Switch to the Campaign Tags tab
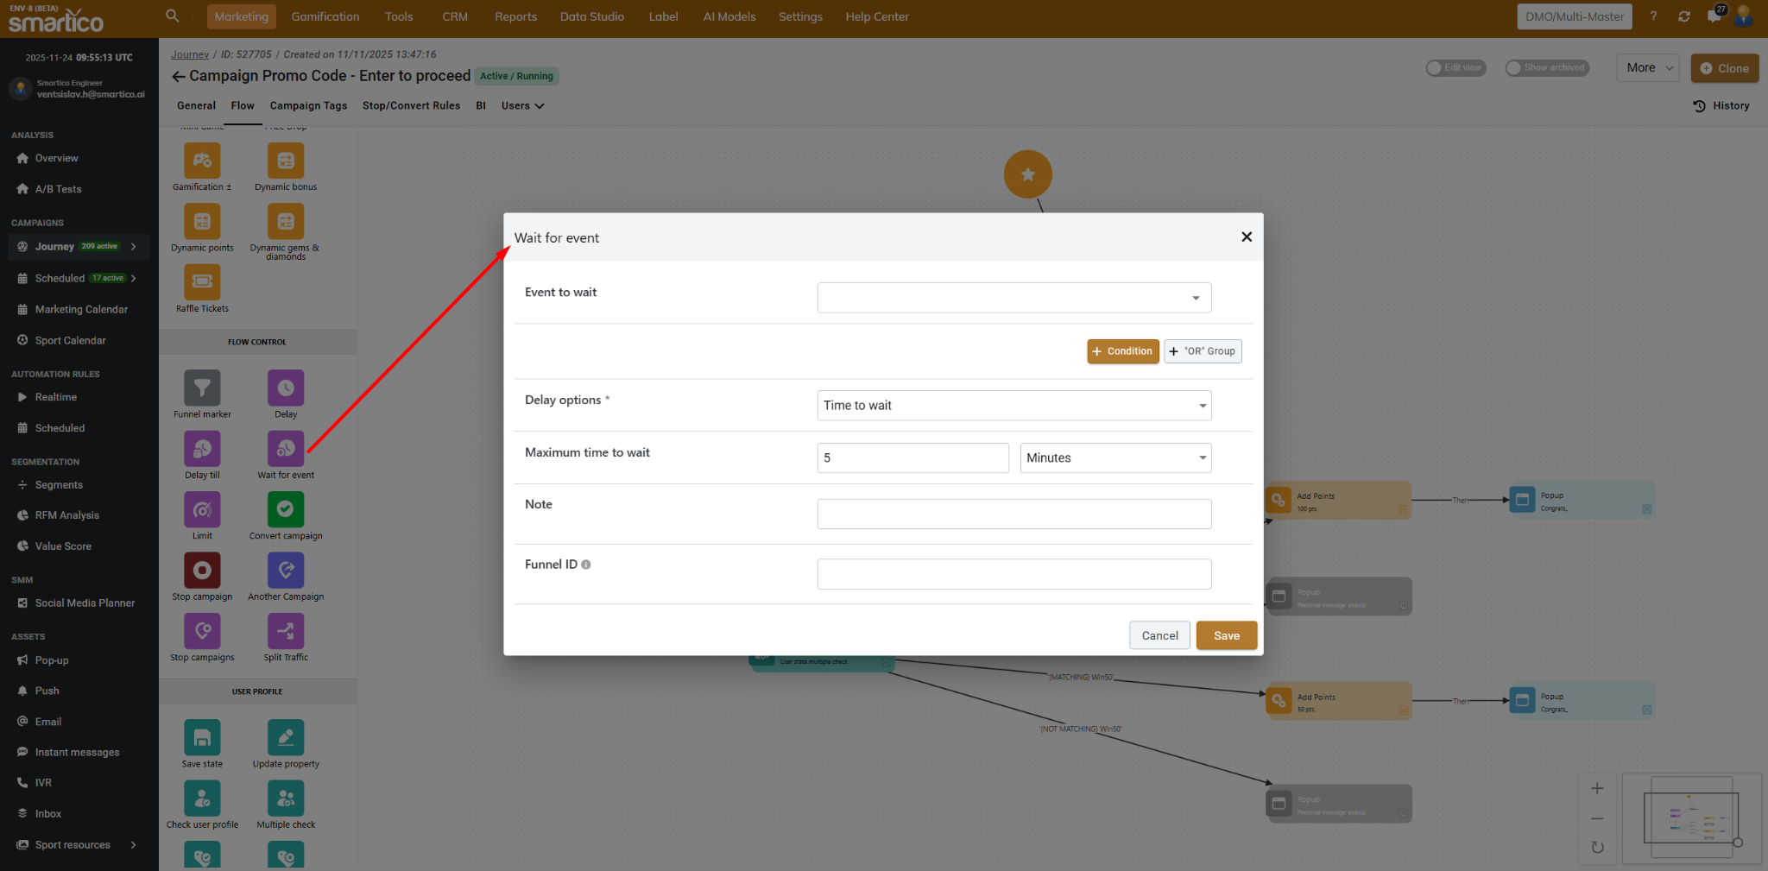 (308, 106)
